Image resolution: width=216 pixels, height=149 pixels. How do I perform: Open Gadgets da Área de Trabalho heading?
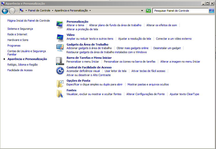point(87,44)
